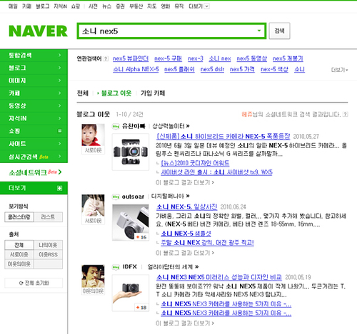
Task: Click related search nex-3
Action: [x=196, y=58]
